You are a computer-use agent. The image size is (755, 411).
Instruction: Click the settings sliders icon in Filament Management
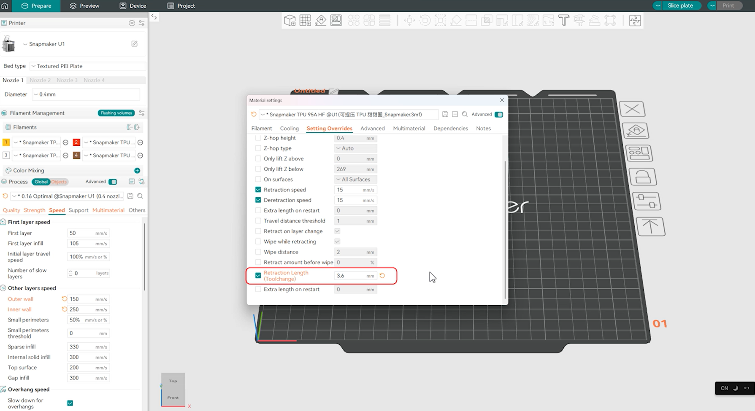pos(142,113)
